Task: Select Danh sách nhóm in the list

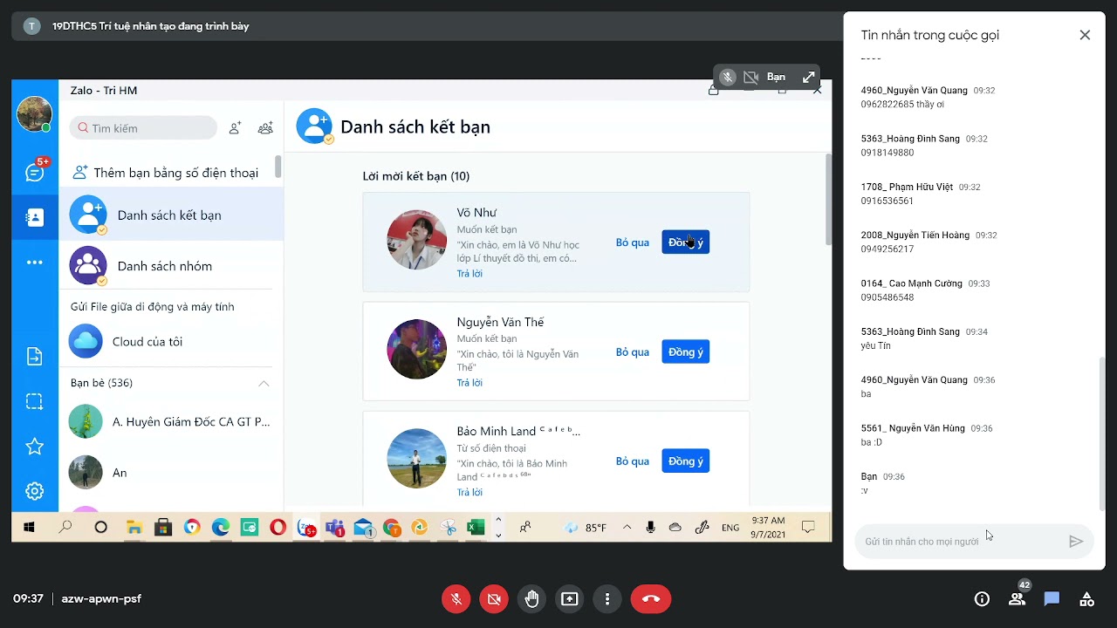Action: click(x=171, y=266)
